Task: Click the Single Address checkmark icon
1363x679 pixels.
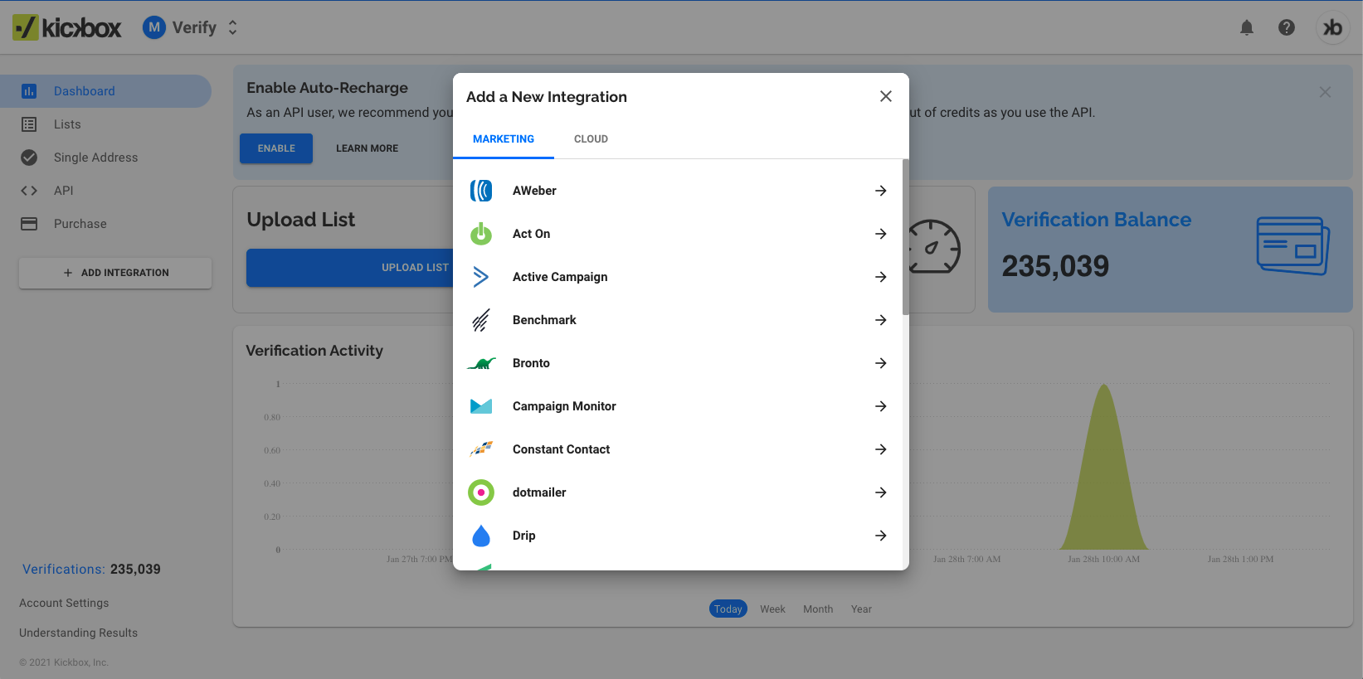Action: pos(29,158)
